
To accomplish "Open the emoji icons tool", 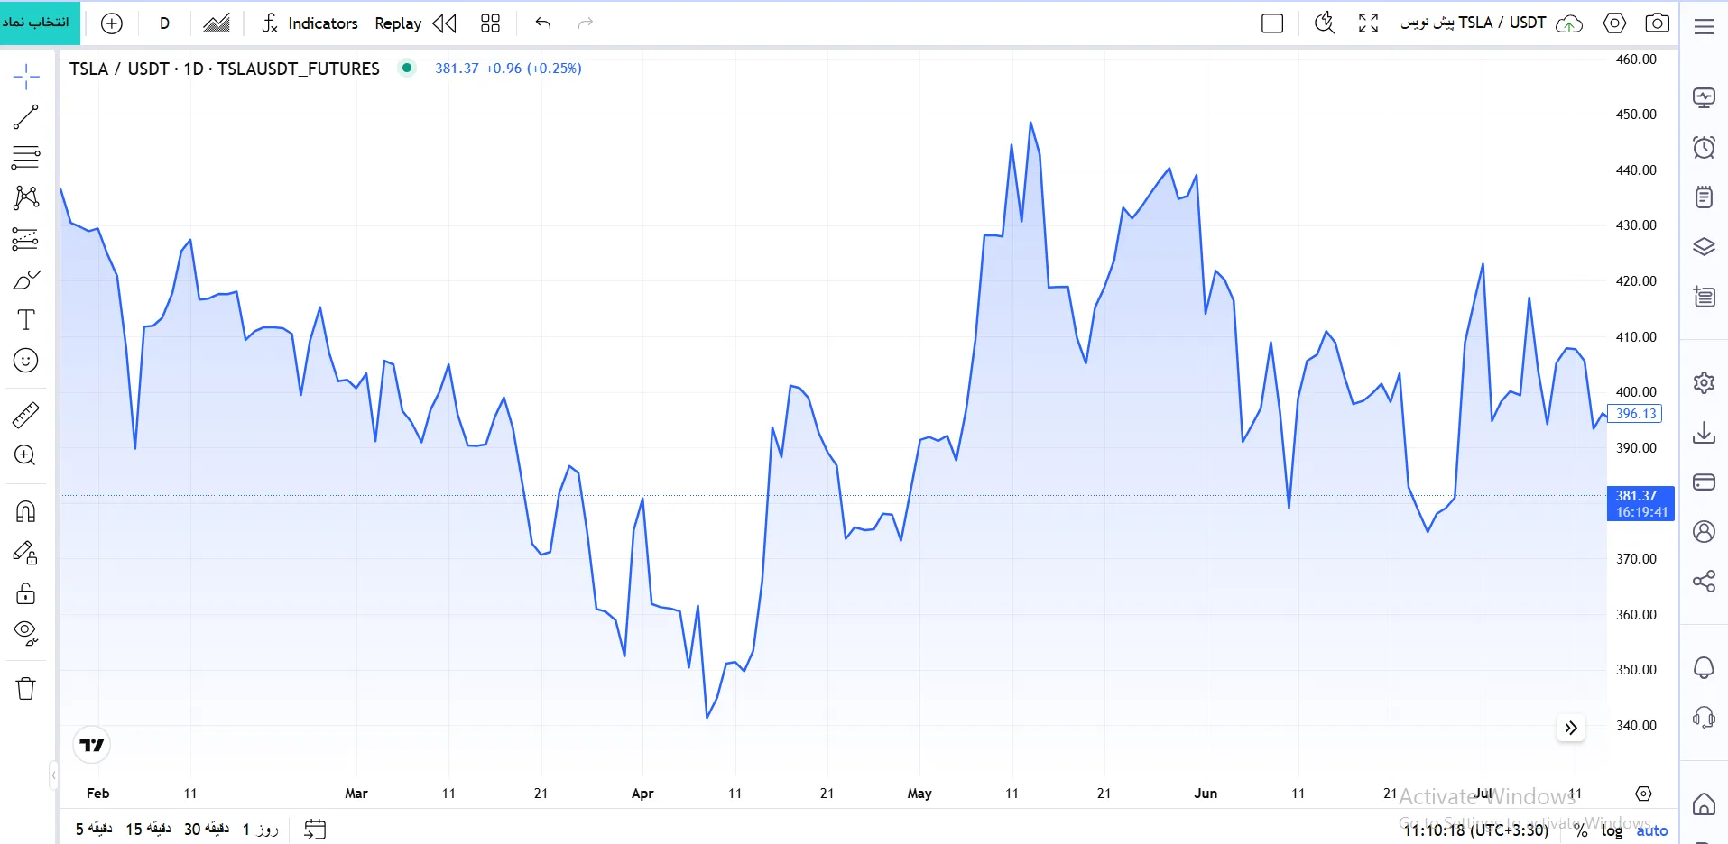I will pyautogui.click(x=26, y=361).
